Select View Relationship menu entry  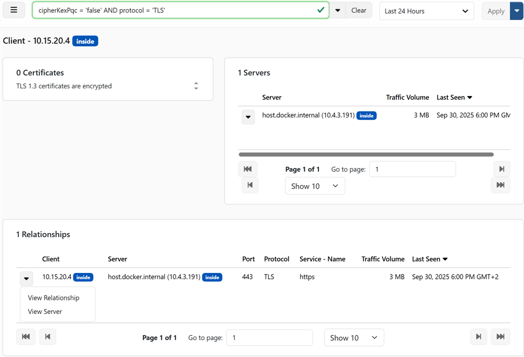(x=53, y=298)
